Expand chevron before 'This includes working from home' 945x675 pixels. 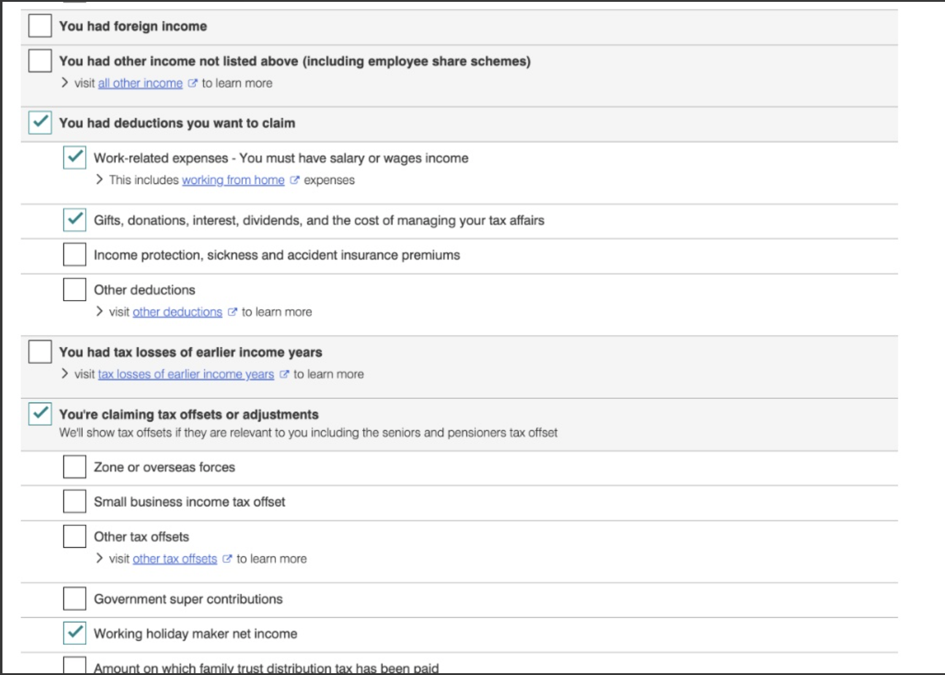(99, 180)
